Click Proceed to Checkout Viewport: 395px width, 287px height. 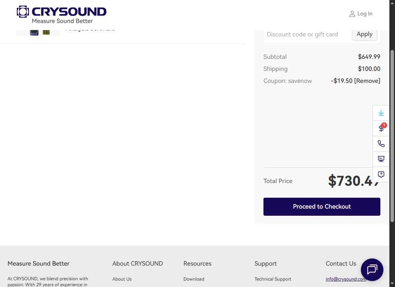[322, 207]
